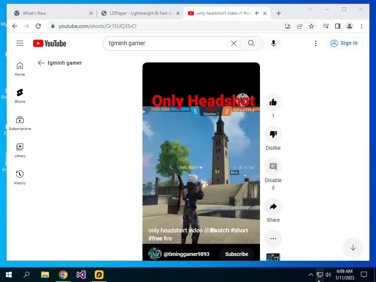Run search with magnifier button
Viewport: 376px width, 282px height.
(x=251, y=43)
